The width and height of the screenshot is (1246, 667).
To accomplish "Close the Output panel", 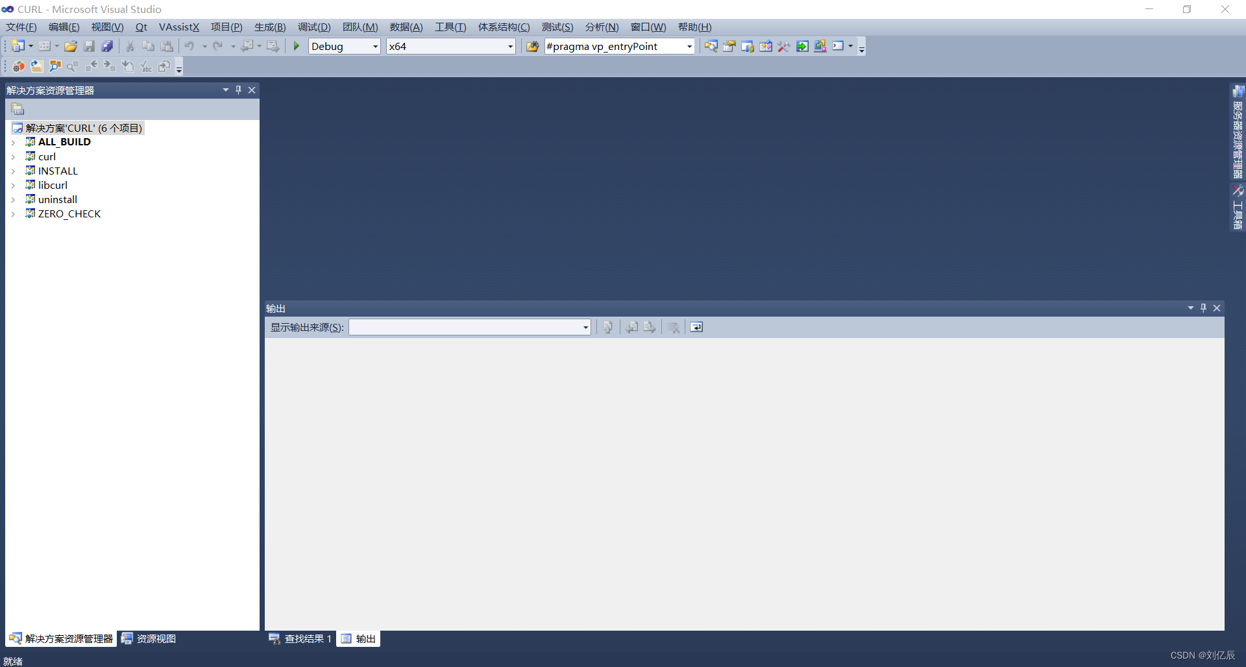I will tap(1217, 308).
